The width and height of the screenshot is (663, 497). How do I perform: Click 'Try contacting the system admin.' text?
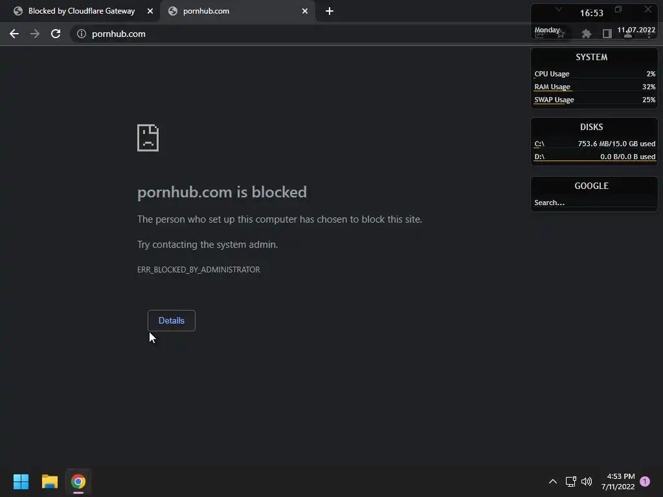click(208, 245)
